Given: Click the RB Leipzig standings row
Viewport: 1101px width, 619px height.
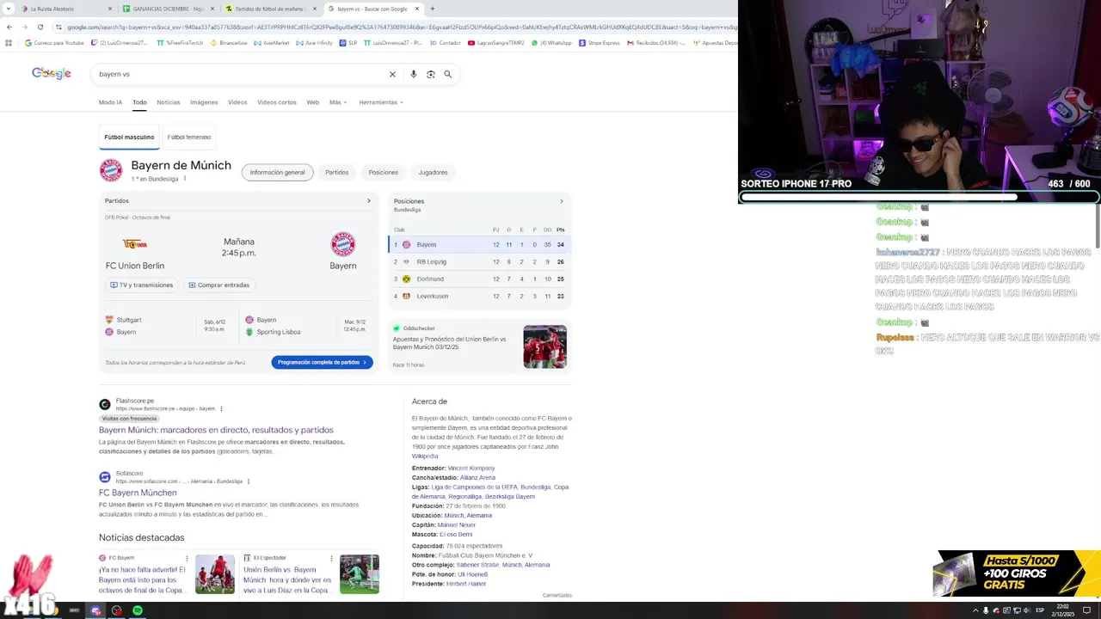Looking at the screenshot, I should [x=479, y=261].
